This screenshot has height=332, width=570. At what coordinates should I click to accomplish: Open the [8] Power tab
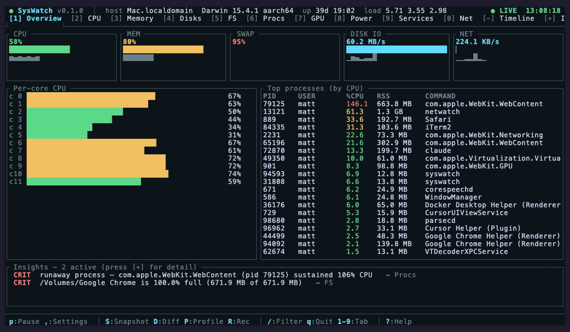coord(353,18)
